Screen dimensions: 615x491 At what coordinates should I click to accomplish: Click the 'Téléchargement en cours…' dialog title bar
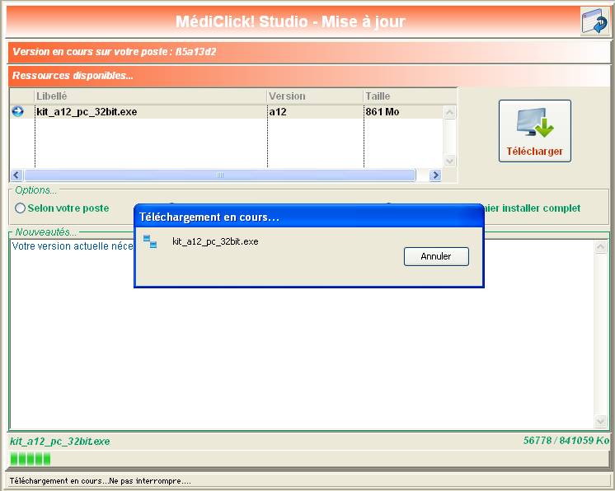pyautogui.click(x=309, y=217)
